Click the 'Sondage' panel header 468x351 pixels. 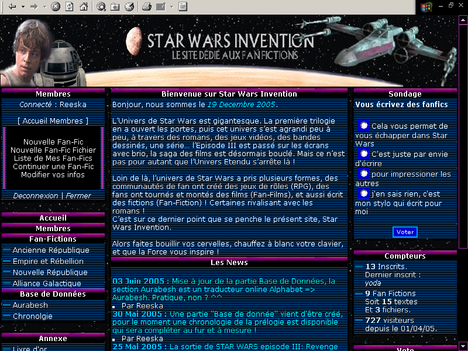[405, 94]
